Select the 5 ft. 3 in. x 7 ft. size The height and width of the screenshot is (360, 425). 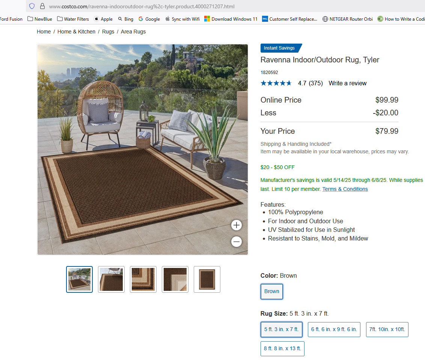(281, 329)
